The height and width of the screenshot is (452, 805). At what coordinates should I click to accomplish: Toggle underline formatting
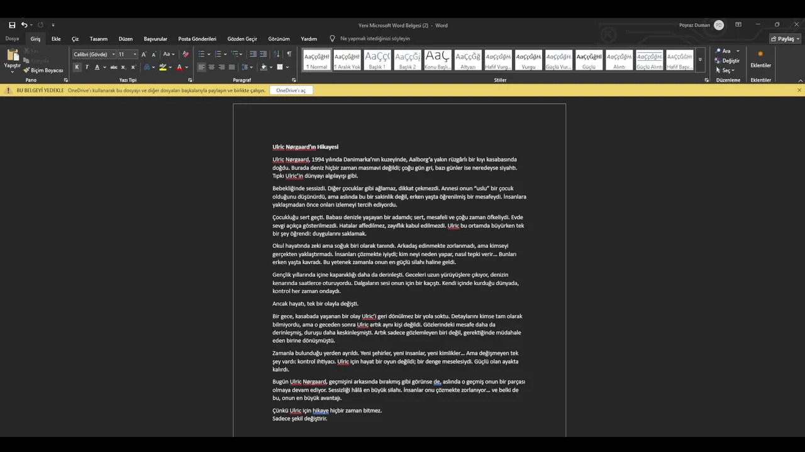[x=97, y=67]
